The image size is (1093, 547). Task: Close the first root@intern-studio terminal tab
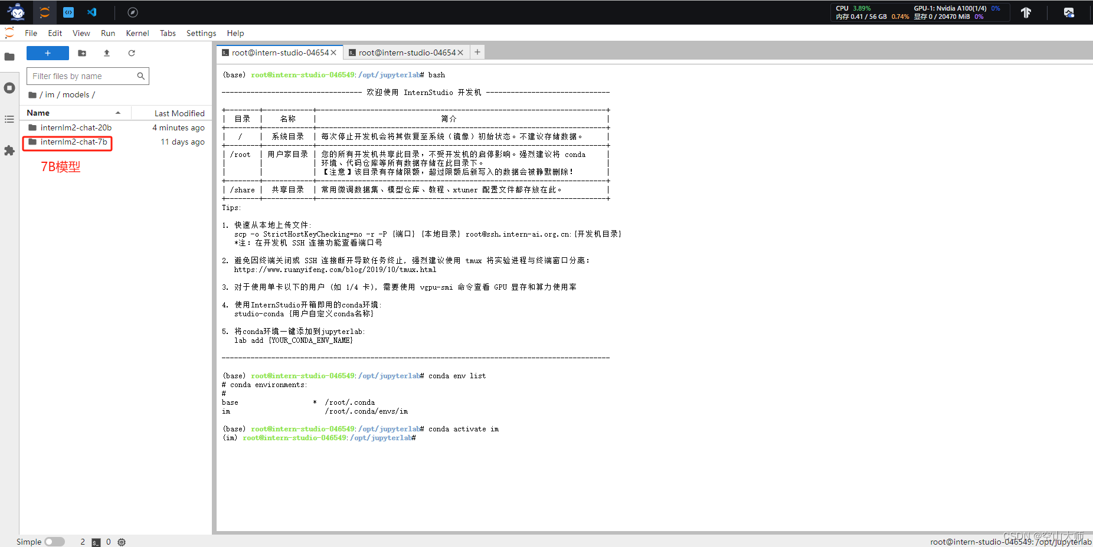click(333, 53)
